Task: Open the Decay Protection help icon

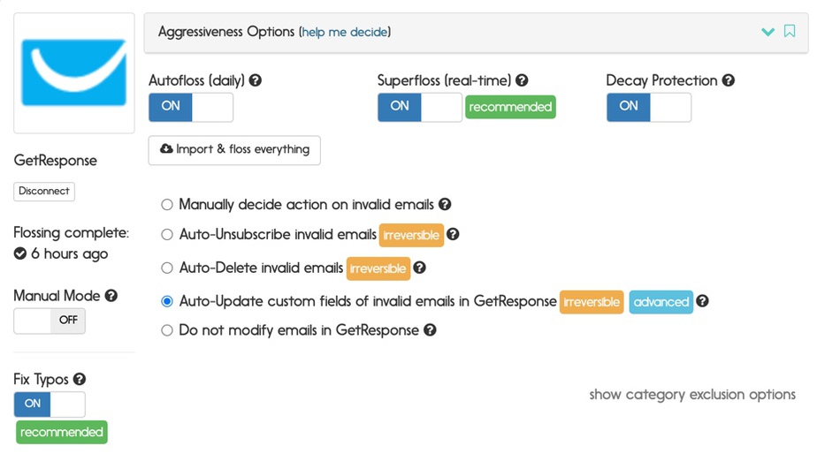Action: pos(729,80)
